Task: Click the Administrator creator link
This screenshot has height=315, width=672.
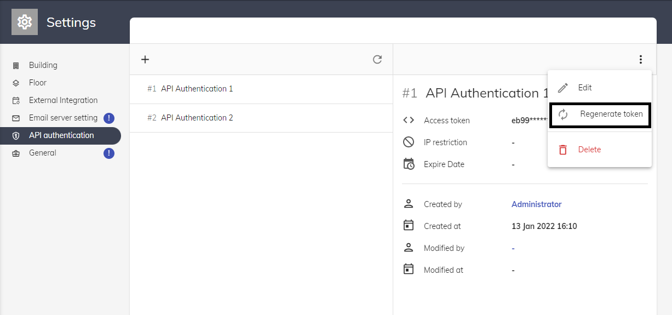Action: (x=536, y=204)
